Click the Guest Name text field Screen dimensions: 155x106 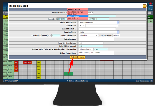pos(102,26)
